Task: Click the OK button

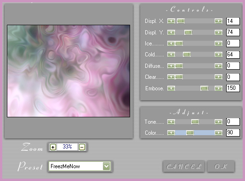Action: coord(221,166)
